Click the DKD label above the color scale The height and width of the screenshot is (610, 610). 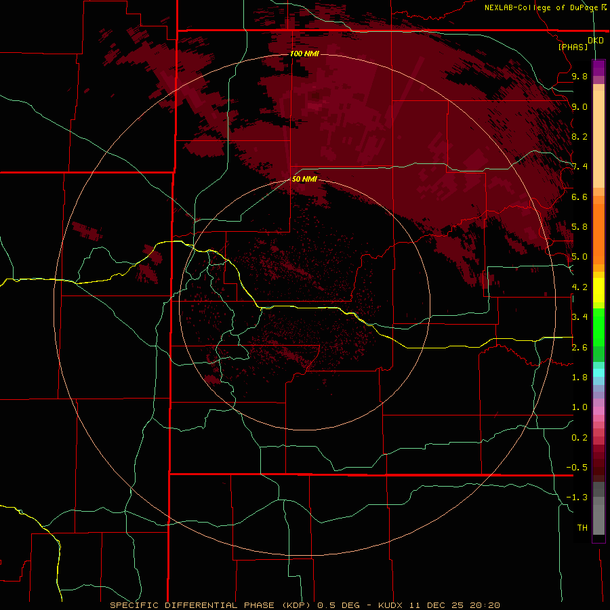[596, 41]
